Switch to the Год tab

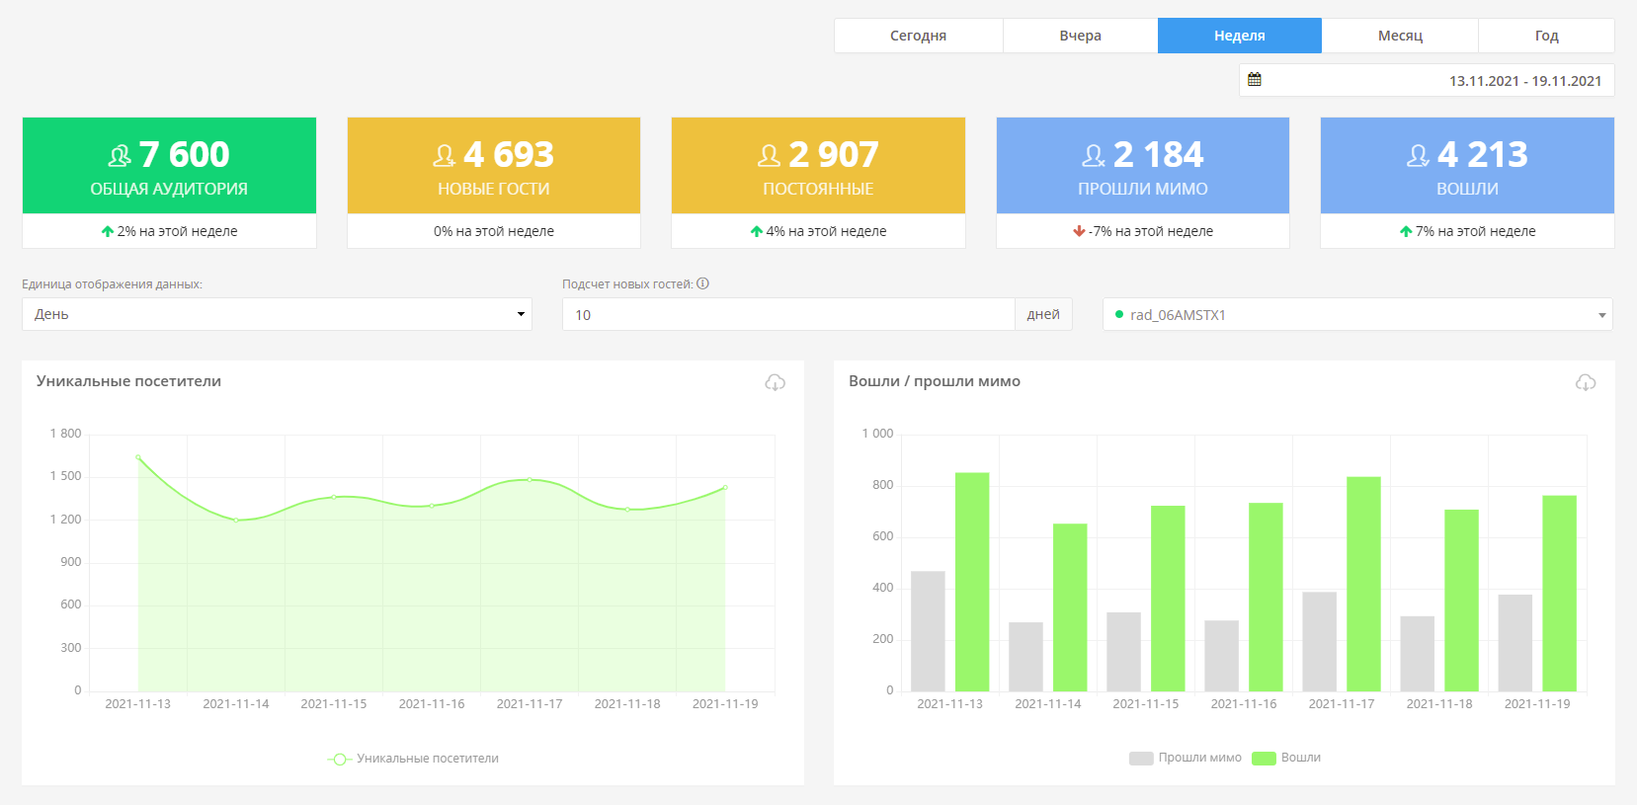(x=1547, y=36)
